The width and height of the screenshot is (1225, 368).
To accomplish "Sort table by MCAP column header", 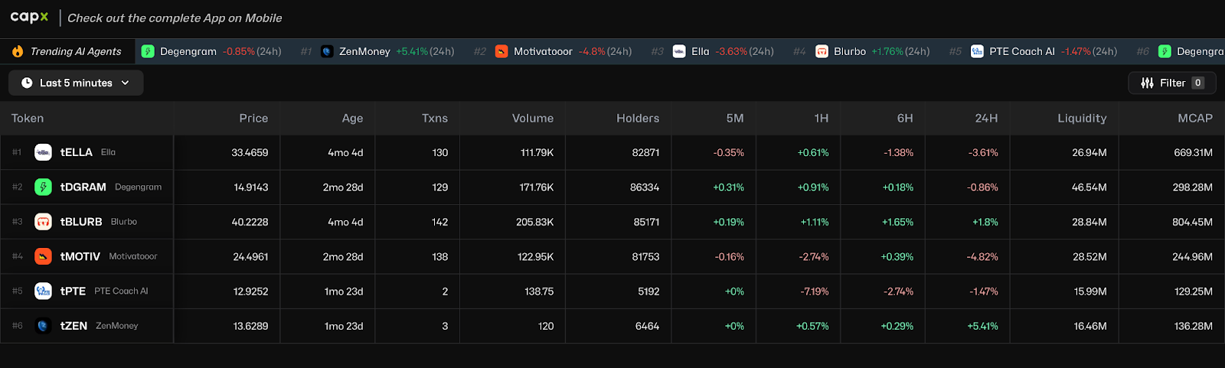I will [x=1195, y=118].
